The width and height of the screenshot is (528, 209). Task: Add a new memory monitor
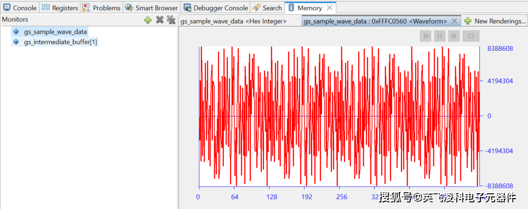148,20
